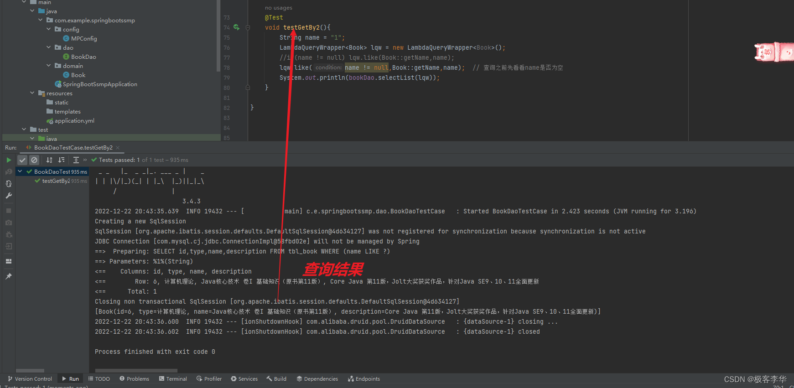
Task: Toggle auto-test rerun icon
Action: 9,184
